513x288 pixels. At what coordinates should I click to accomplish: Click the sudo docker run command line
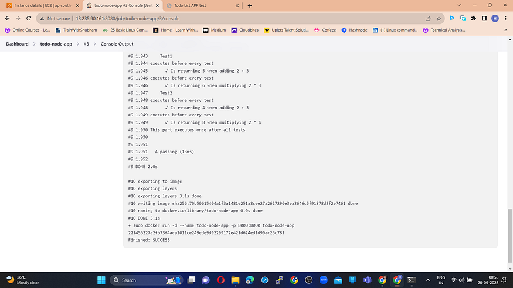pos(211,225)
